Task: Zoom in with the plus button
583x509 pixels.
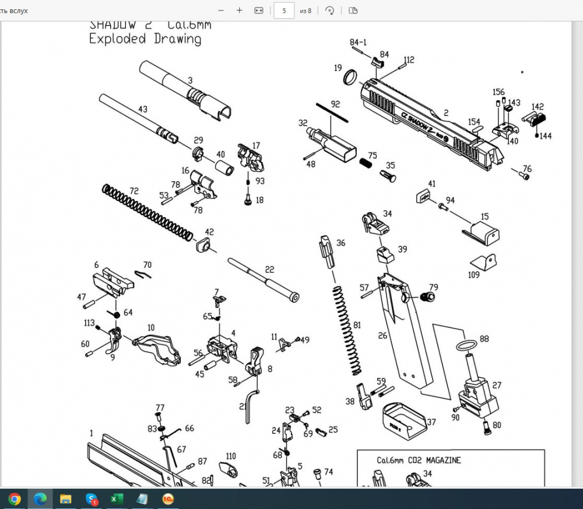Action: (240, 10)
